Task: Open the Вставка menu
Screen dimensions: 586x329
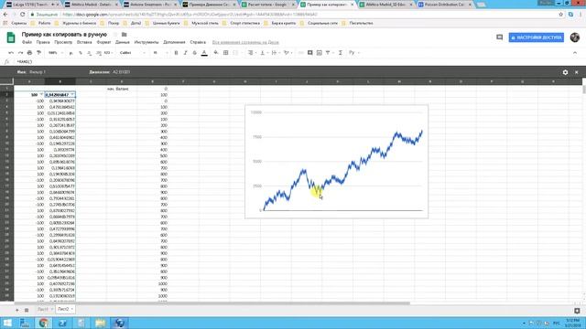Action: tap(84, 42)
